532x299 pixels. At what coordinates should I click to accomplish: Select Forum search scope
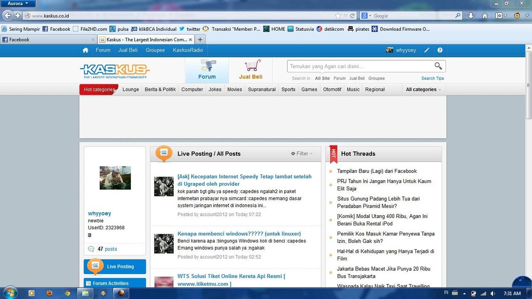pyautogui.click(x=340, y=78)
